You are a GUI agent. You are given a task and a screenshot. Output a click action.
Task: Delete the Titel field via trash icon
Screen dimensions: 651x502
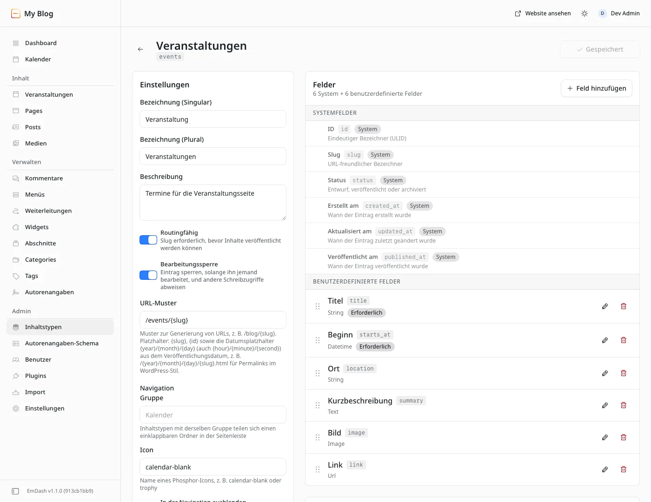tap(624, 306)
